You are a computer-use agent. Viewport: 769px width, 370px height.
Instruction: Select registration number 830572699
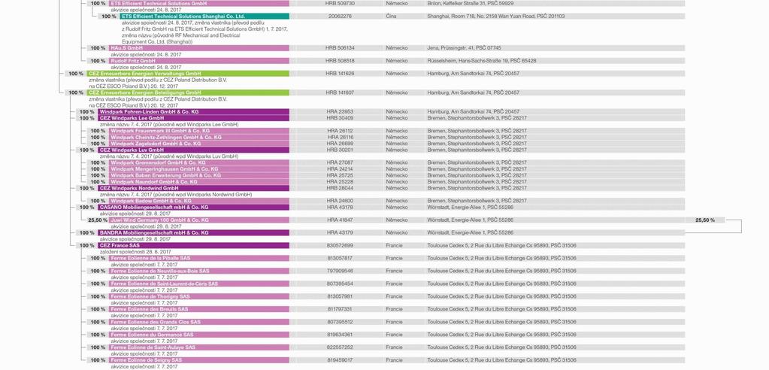click(x=340, y=246)
